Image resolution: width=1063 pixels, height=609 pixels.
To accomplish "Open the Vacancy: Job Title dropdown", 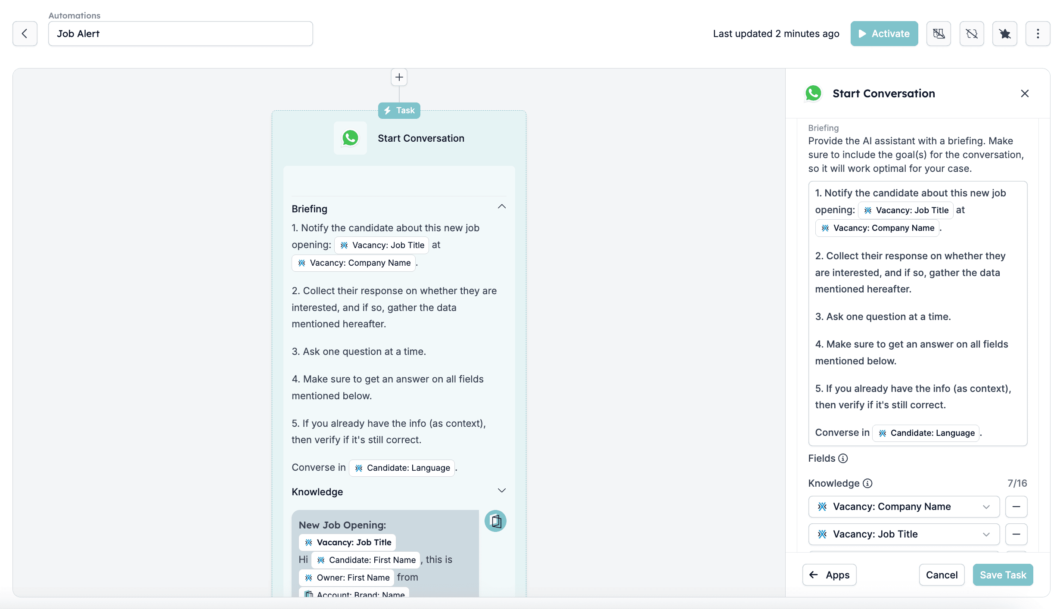I will click(904, 534).
